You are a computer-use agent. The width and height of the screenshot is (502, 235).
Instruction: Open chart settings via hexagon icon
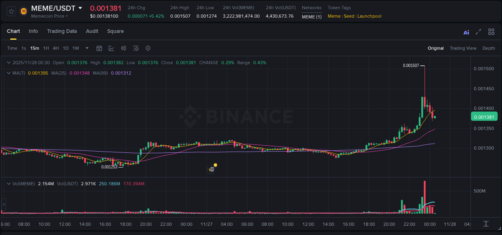coord(147,48)
